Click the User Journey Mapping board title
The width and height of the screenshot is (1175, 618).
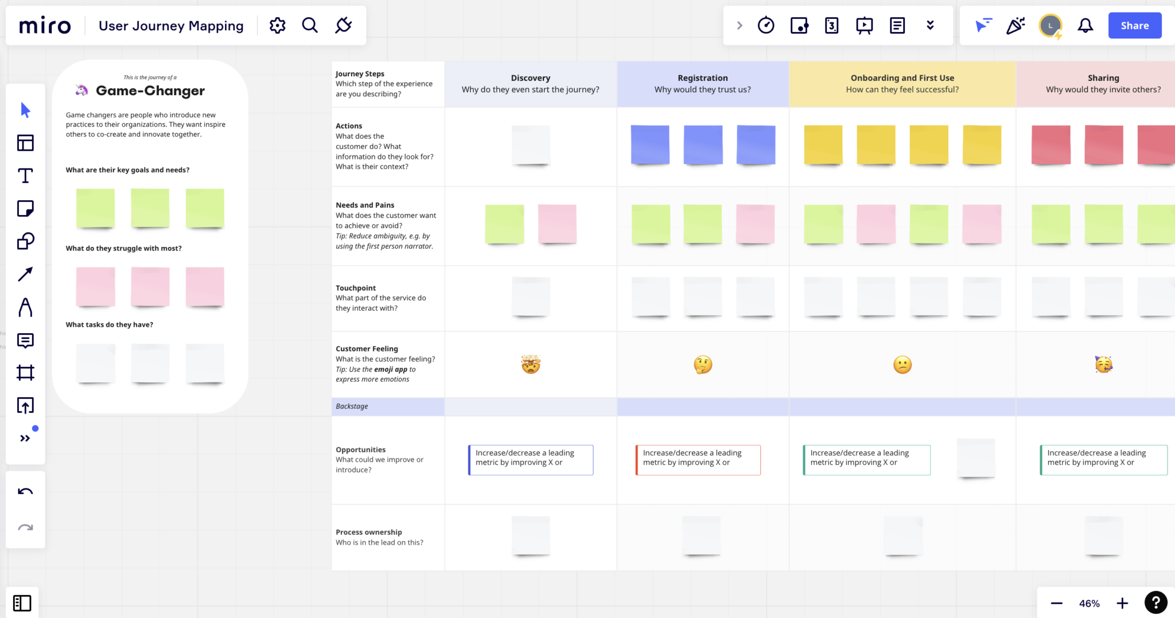[x=171, y=26]
